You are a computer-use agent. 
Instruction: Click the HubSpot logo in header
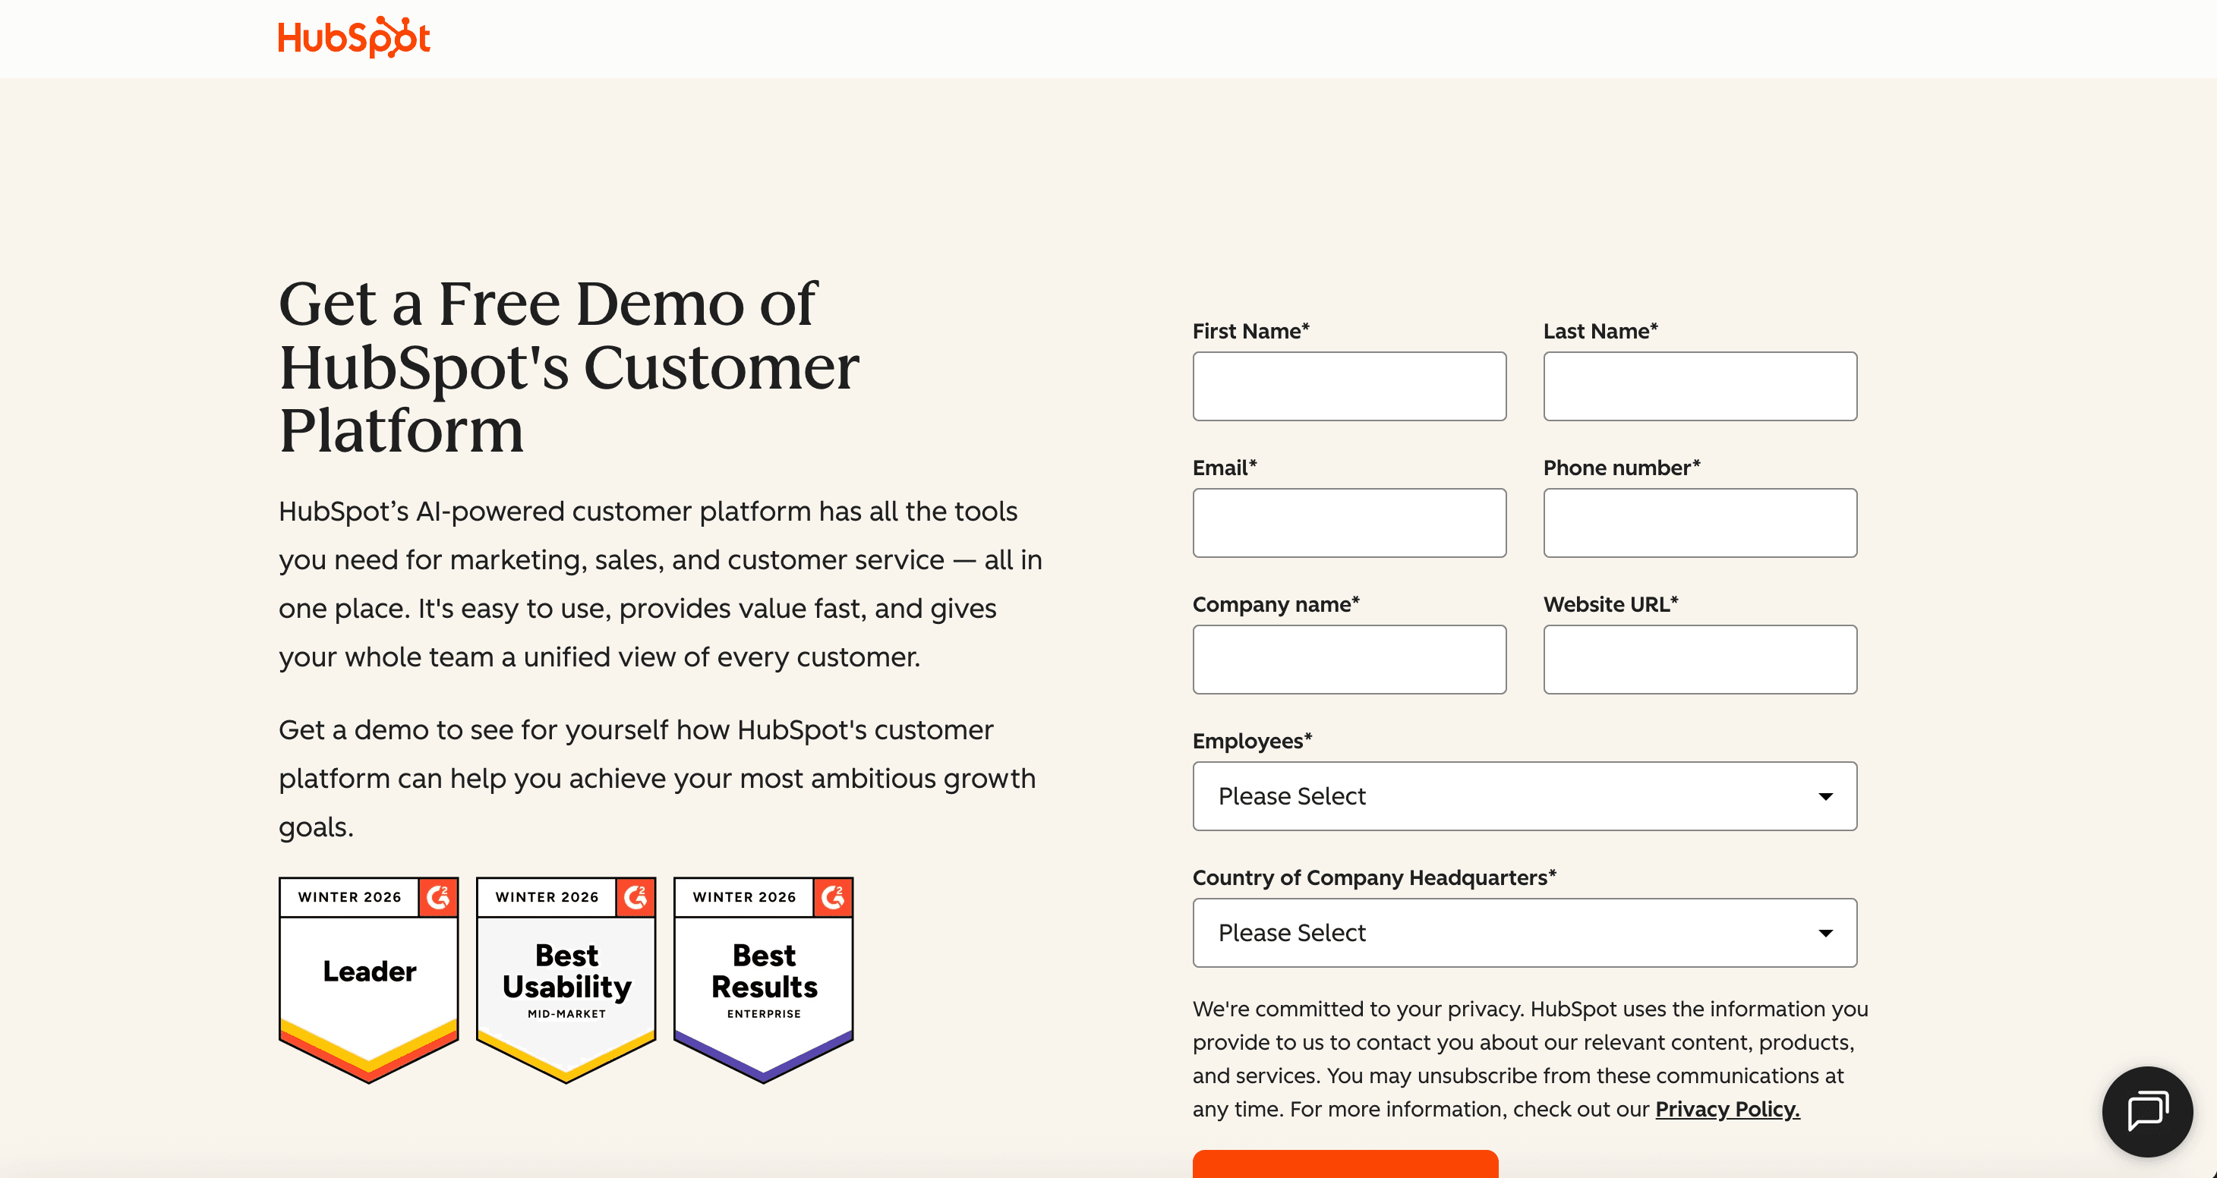354,38
